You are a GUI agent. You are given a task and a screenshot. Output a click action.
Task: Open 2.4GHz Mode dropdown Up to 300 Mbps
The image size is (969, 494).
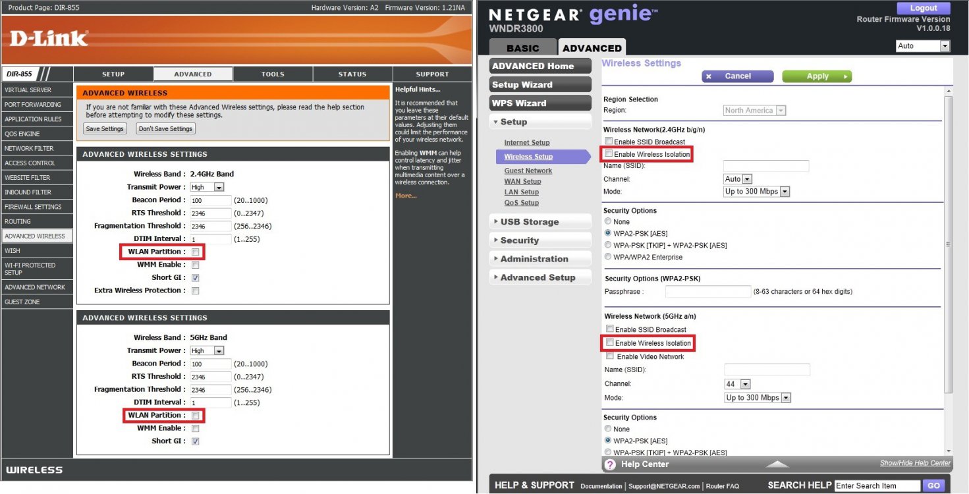click(x=756, y=192)
